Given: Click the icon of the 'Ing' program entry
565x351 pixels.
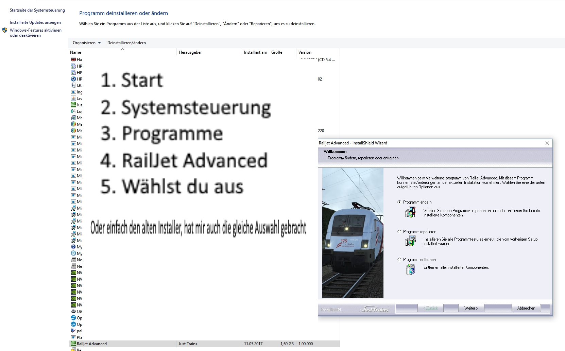Looking at the screenshot, I should [x=73, y=92].
